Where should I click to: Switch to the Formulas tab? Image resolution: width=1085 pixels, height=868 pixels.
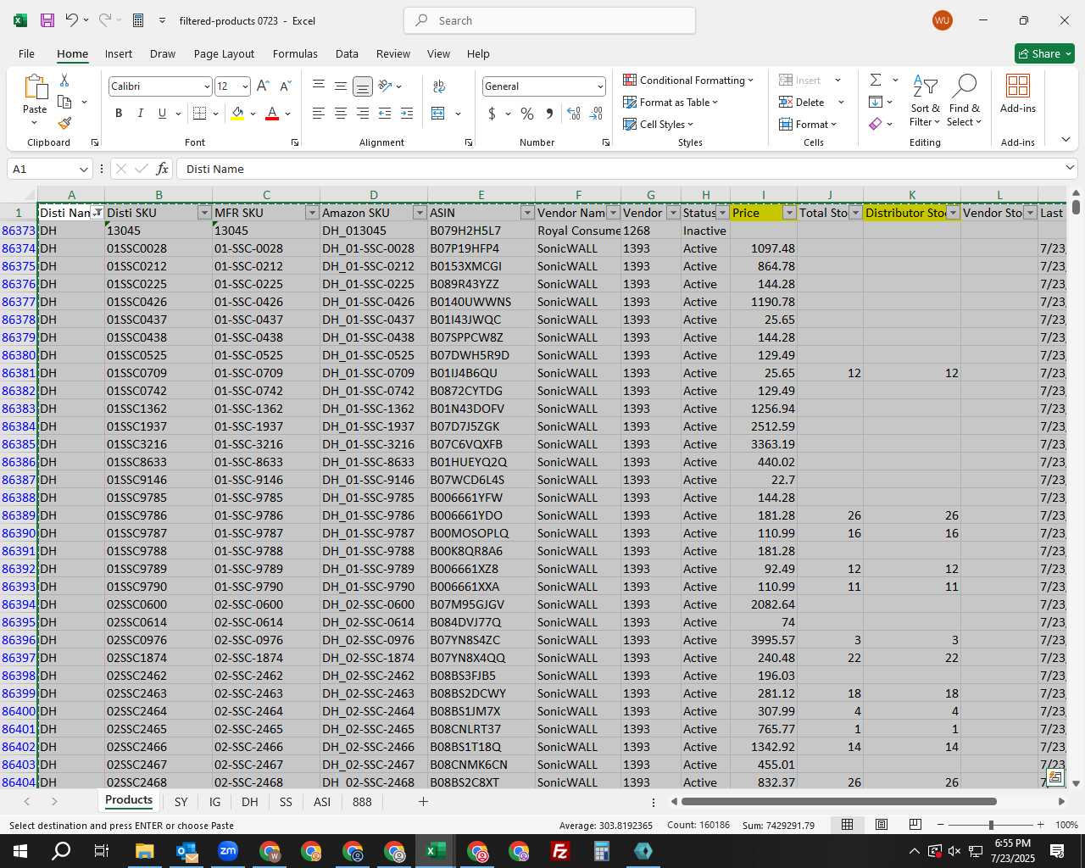295,53
